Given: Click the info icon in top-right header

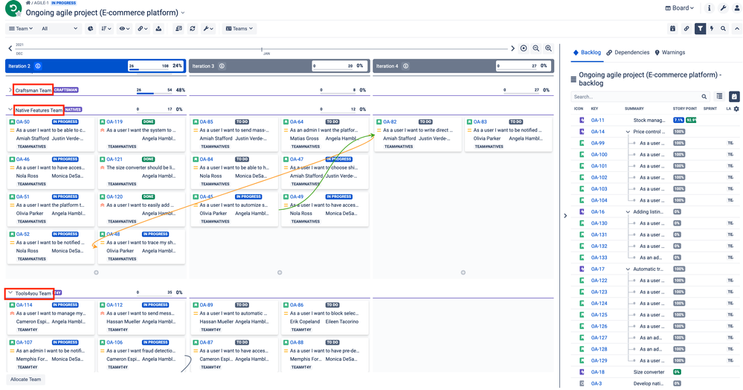Looking at the screenshot, I should click(x=710, y=8).
